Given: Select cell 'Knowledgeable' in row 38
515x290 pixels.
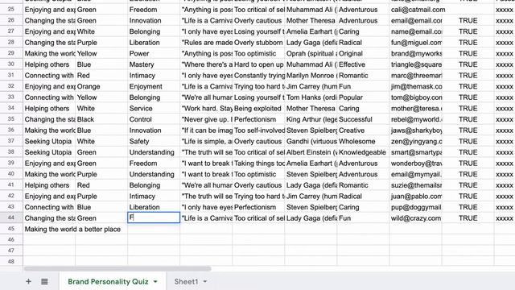Looking at the screenshot, I should point(363,152).
